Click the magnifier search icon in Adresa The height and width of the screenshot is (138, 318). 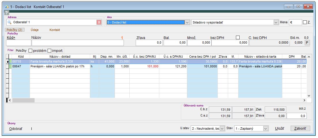pos(9,22)
